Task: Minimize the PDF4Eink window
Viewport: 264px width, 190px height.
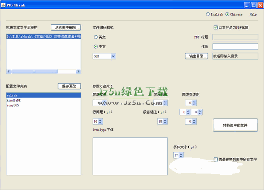Action: (247, 5)
